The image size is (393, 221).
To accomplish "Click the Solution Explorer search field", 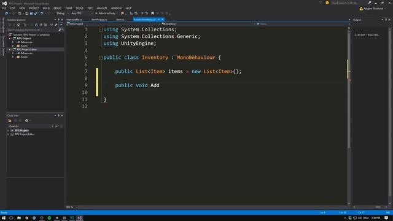I will tap(32, 30).
